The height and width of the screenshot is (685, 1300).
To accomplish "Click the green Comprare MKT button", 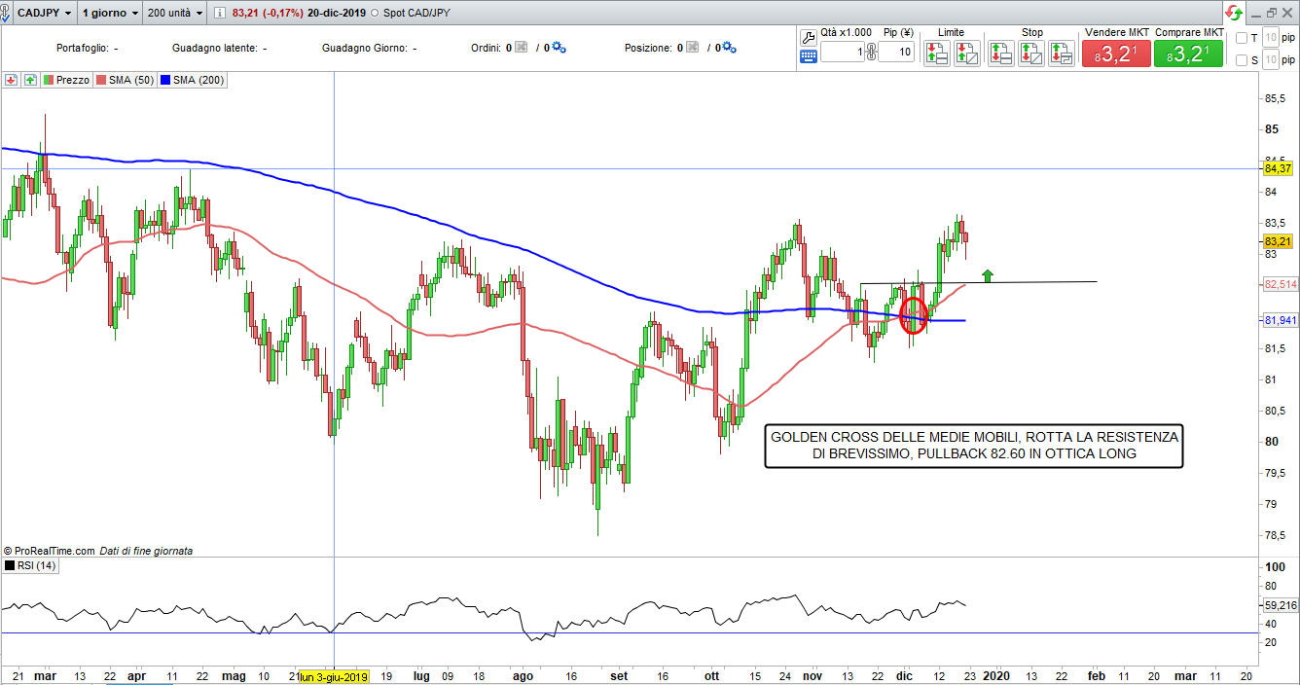I will (x=1188, y=54).
